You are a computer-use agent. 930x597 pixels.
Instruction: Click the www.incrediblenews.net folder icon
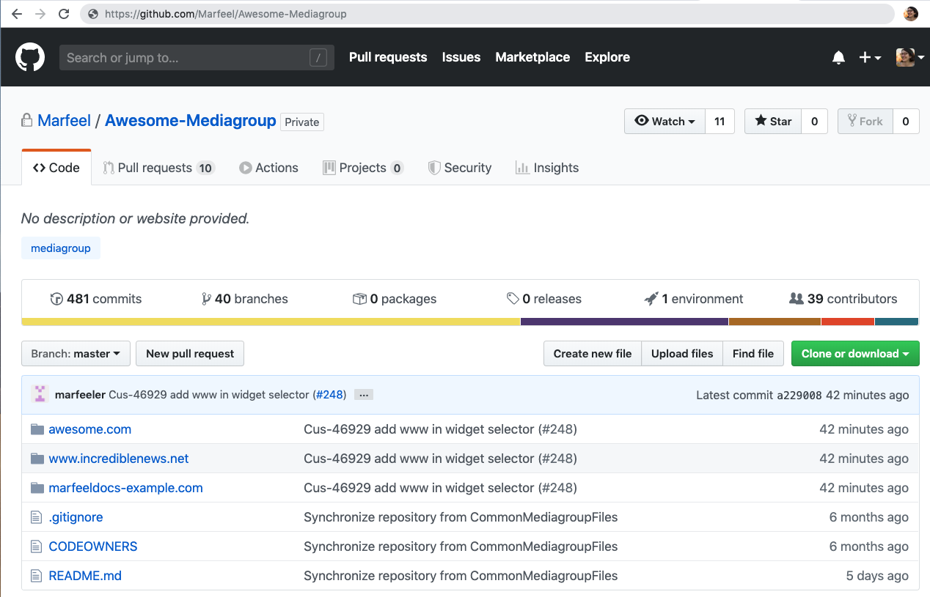(x=37, y=459)
